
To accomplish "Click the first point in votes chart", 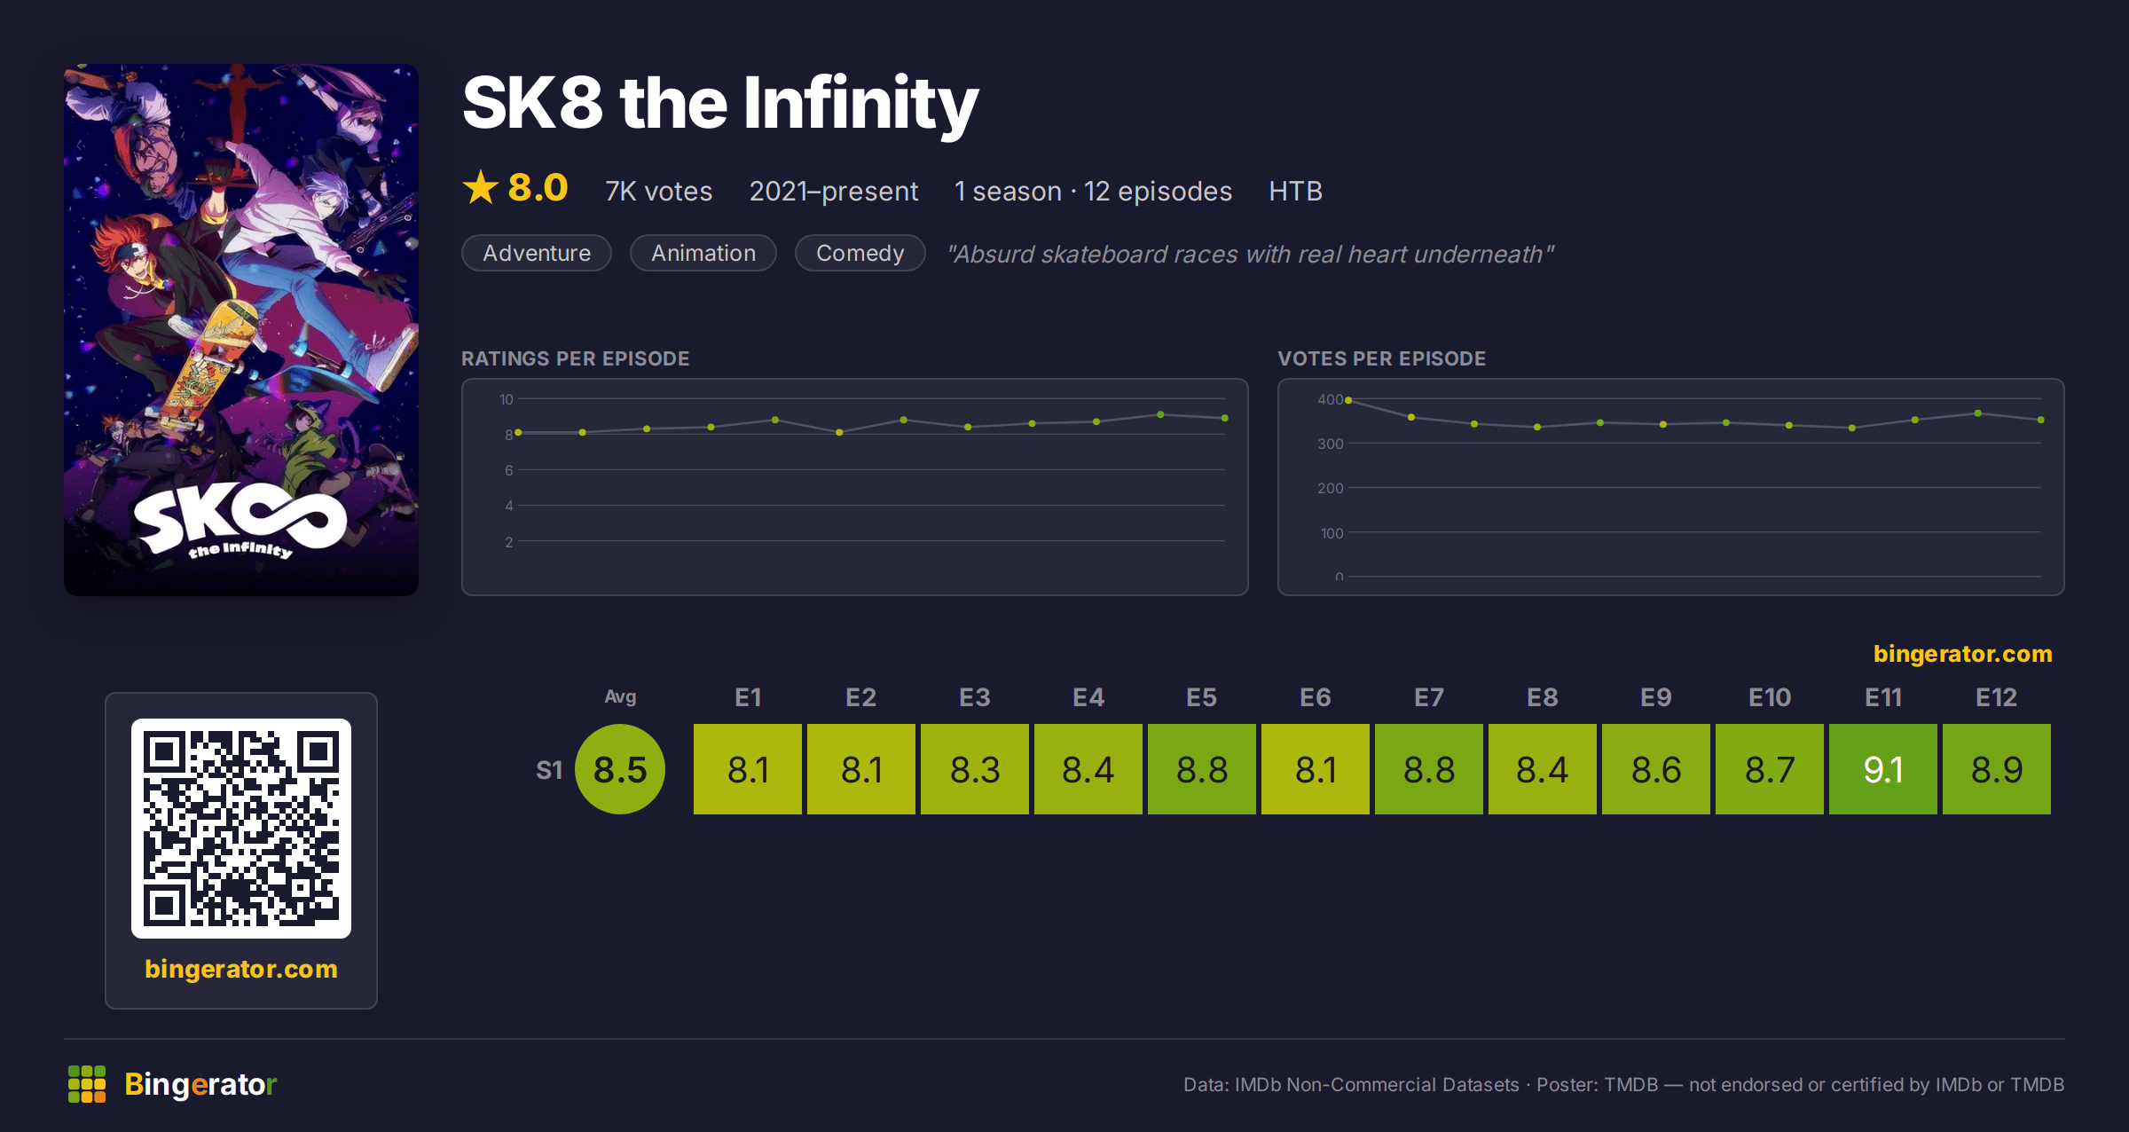I will click(1348, 400).
